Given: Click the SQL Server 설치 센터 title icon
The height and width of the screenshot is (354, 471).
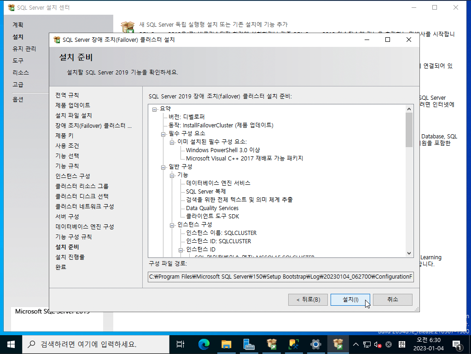Looking at the screenshot, I should 12,7.
